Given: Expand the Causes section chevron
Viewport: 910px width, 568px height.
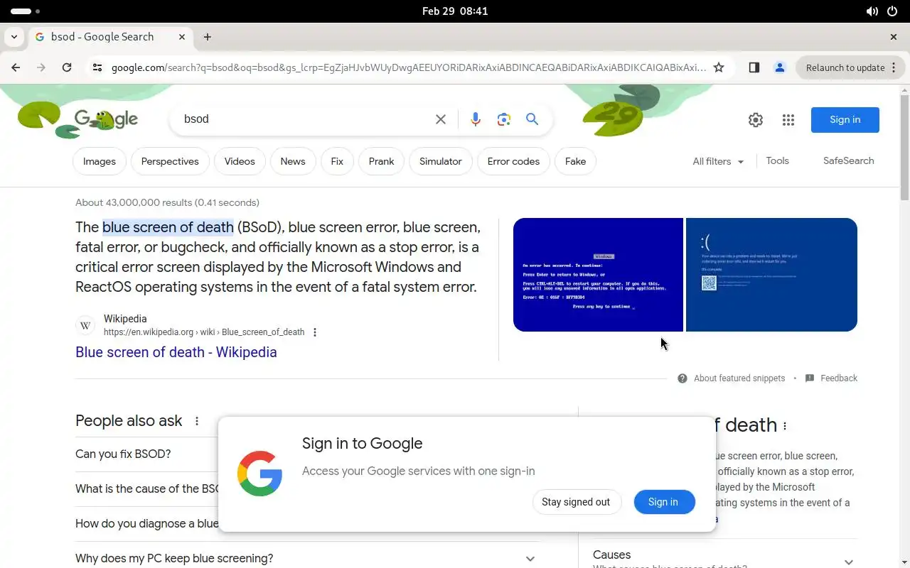Looking at the screenshot, I should (x=847, y=562).
